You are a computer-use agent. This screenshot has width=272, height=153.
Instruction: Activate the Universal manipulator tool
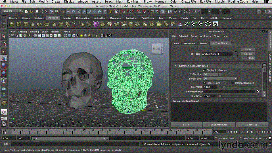4,80
